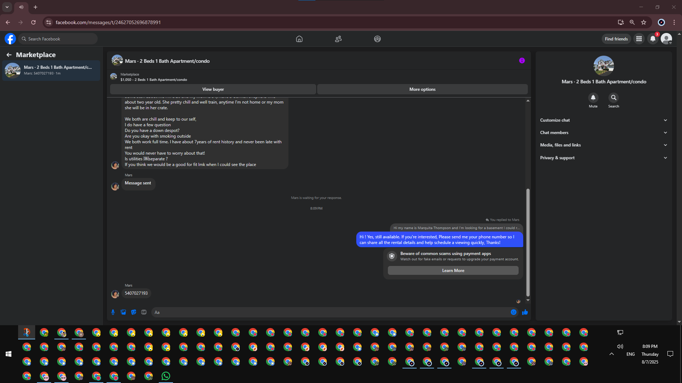Click the back arrow beside Marketplace
Screen dimensions: 682x383
pos(9,55)
